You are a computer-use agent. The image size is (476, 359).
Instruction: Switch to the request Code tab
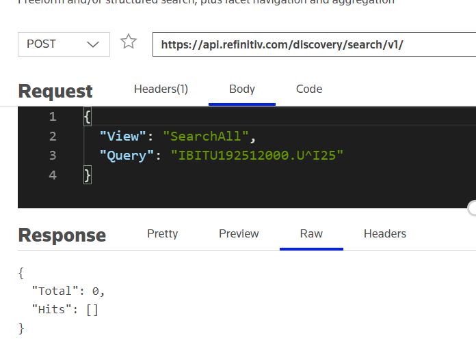[309, 89]
